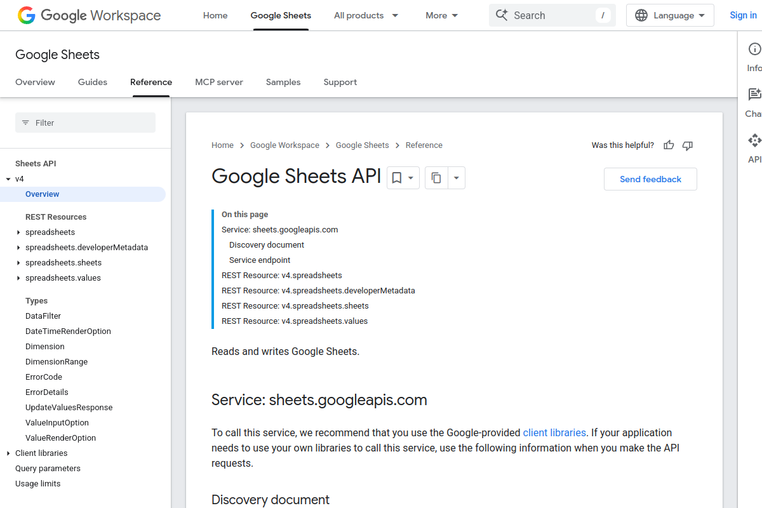This screenshot has height=508, width=762.
Task: Jump to Service endpoint in page contents
Action: [260, 260]
